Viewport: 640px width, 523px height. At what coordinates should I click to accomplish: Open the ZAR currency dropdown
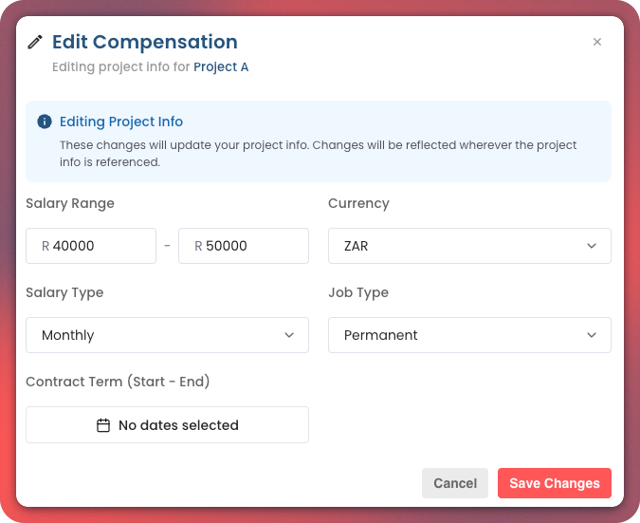pos(469,246)
